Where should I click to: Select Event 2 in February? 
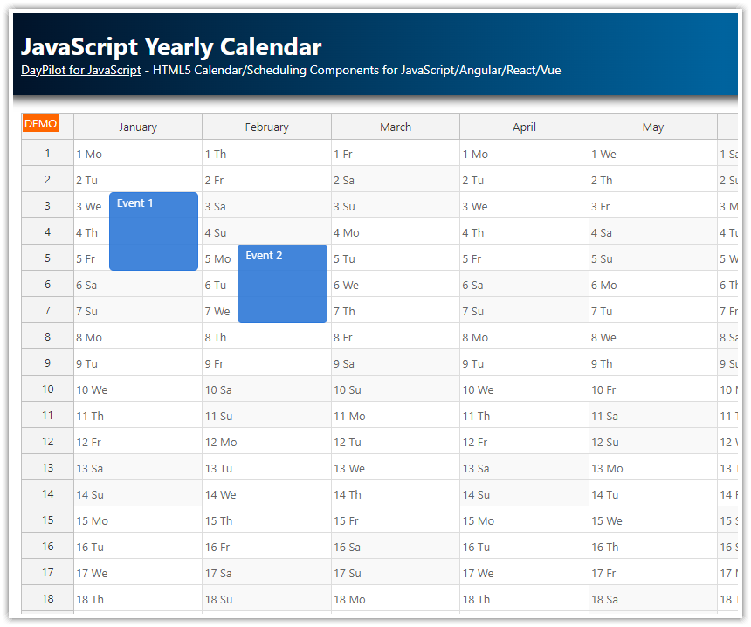pyautogui.click(x=282, y=283)
